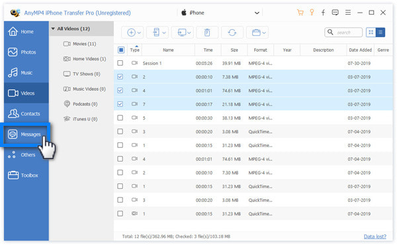Open the feedback chat icon

pyautogui.click(x=335, y=13)
